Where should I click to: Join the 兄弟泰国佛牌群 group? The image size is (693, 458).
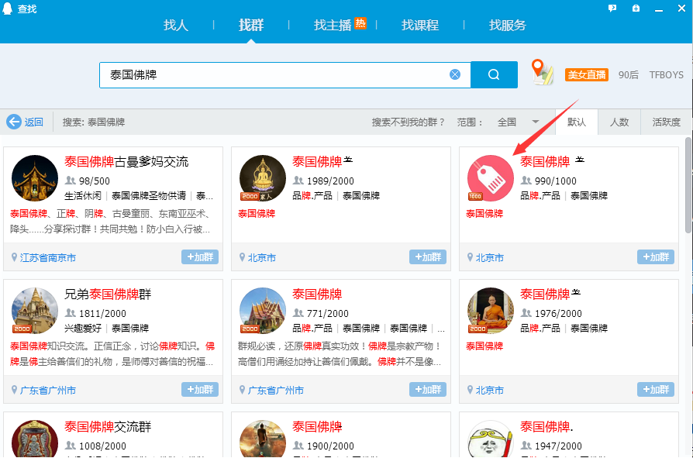200,390
